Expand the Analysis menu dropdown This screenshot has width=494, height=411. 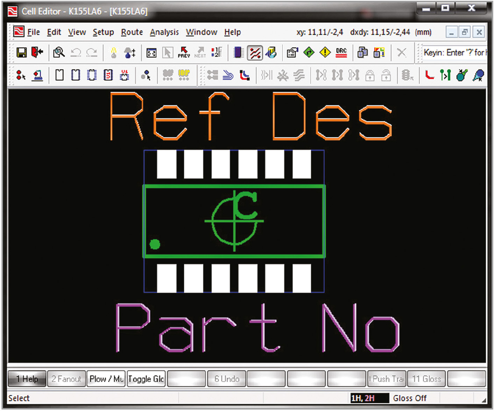[x=164, y=32]
